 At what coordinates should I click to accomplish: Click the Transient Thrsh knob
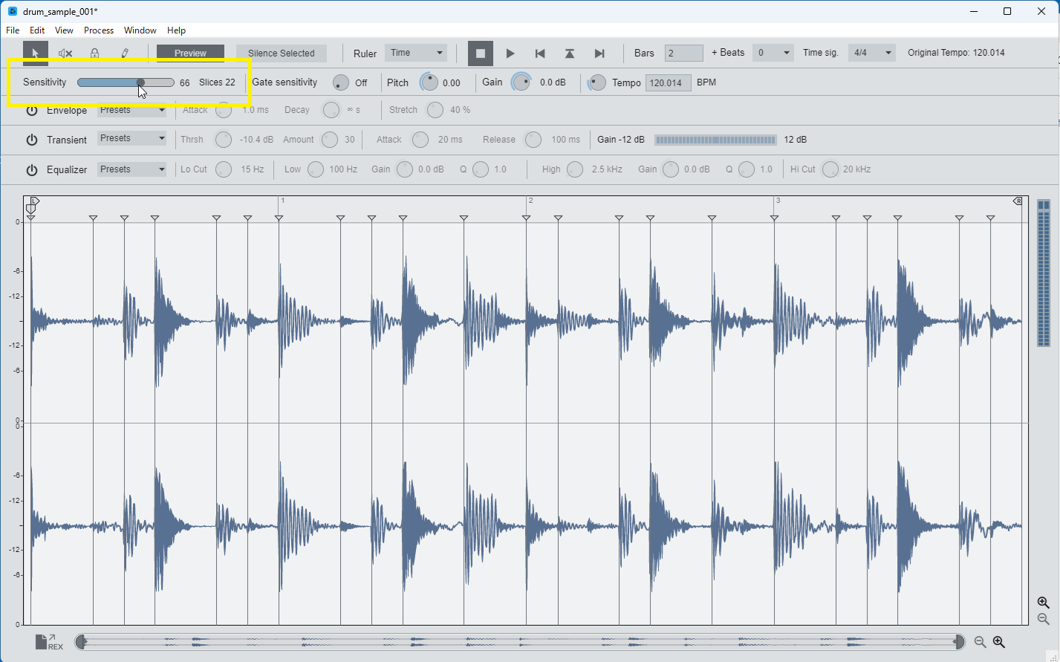pyautogui.click(x=223, y=140)
